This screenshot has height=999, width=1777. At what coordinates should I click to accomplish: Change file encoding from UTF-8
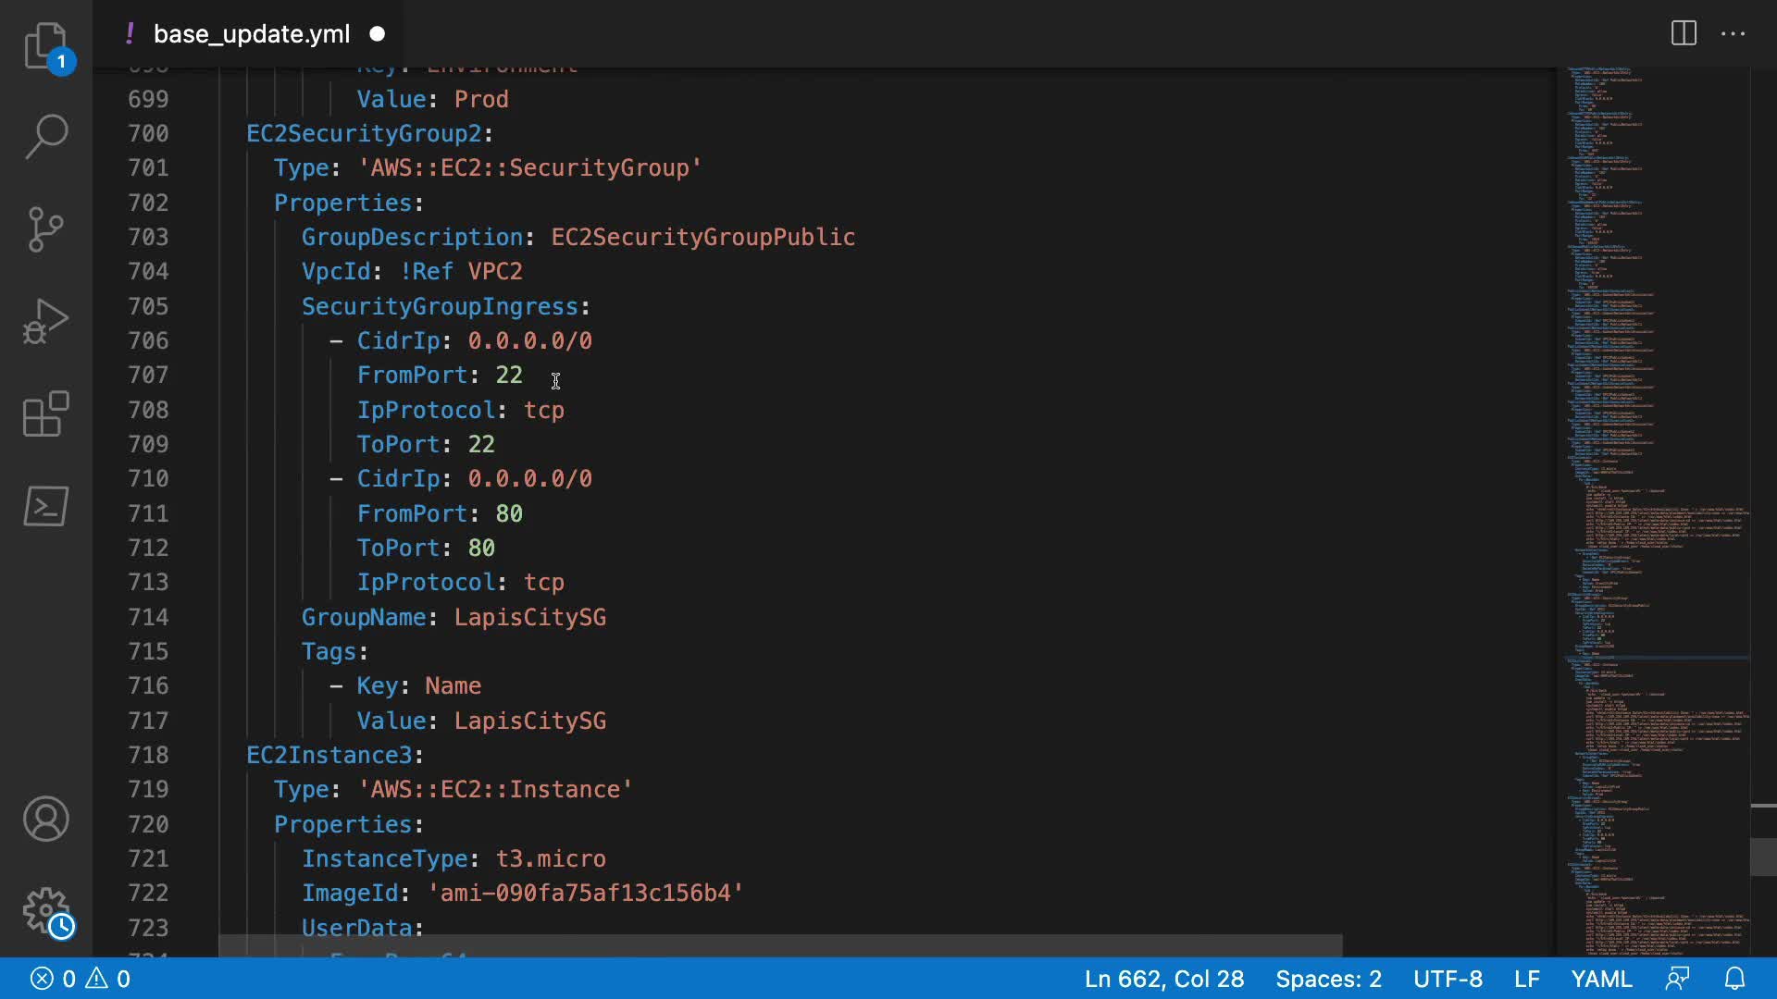[x=1448, y=979]
